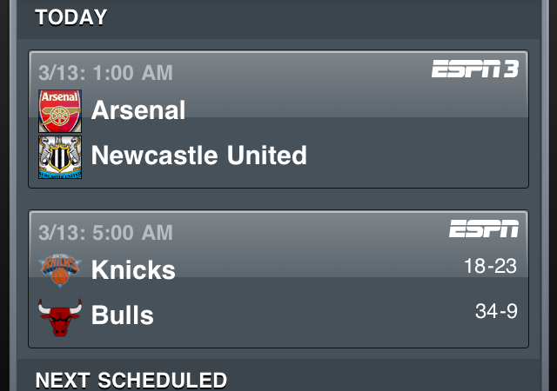Click the Knicks 18-23 record
This screenshot has width=557, height=391.
pos(490,266)
